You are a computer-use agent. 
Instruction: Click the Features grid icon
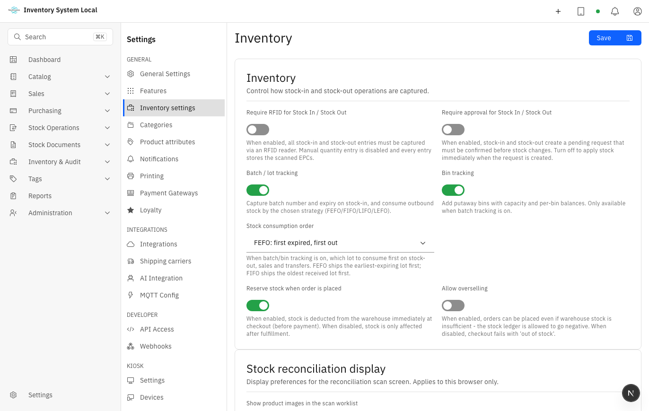point(131,91)
